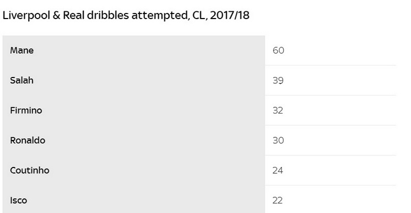Select the Mane row label

point(22,50)
